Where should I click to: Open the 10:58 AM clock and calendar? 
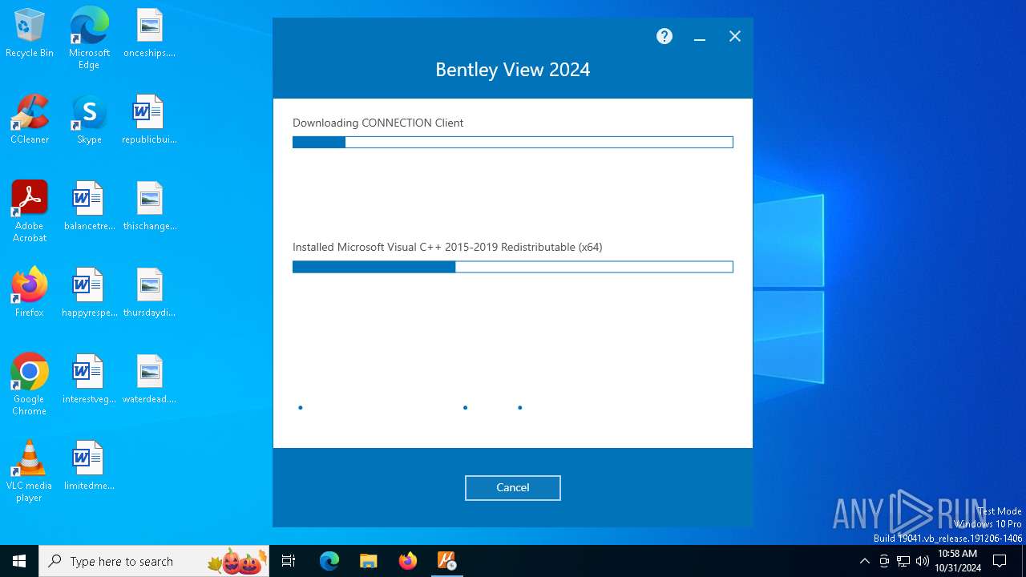pyautogui.click(x=957, y=561)
